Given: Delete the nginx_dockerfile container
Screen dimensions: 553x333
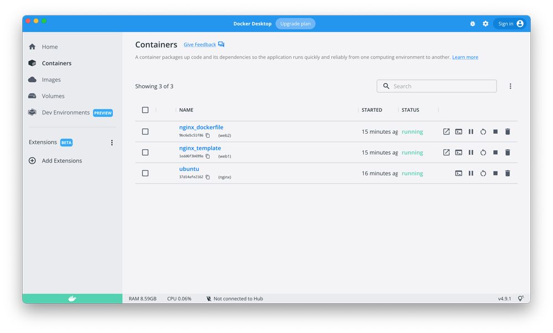Looking at the screenshot, I should (x=508, y=132).
